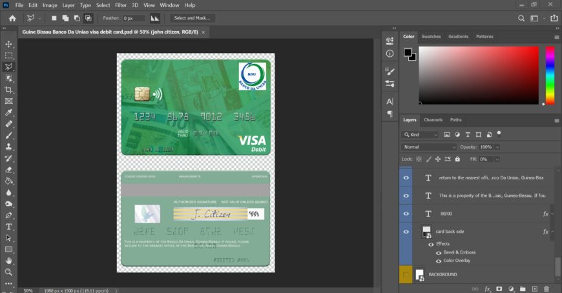Toggle Effects visibility on card back side
562x293 pixels.
(x=431, y=245)
